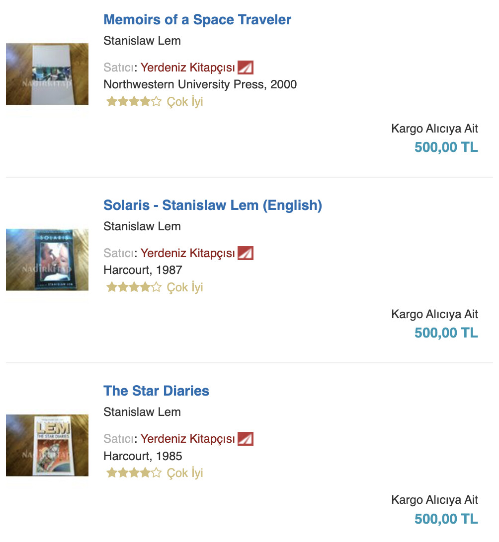Click the Northwestern University Press, 2000 publisher text

(x=200, y=84)
